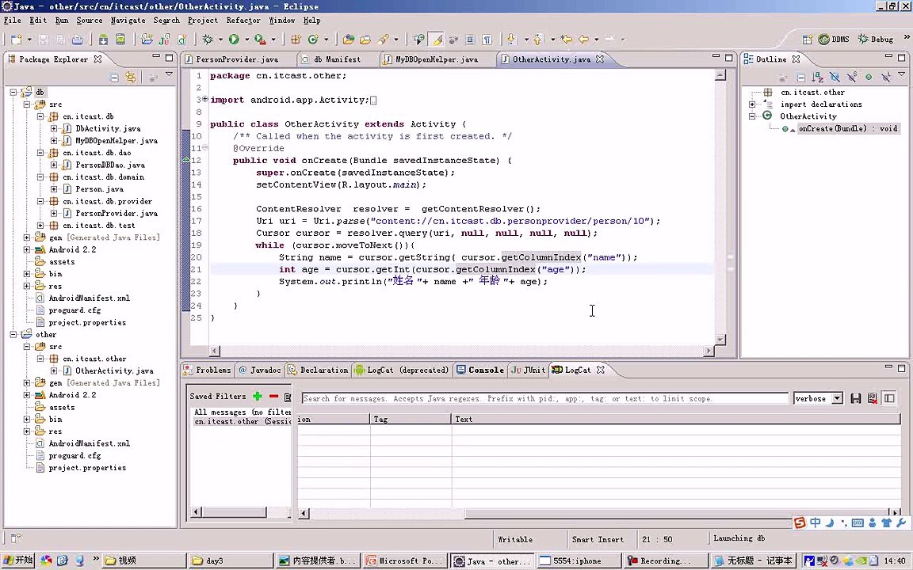
Task: Toggle Show Whitespace Characters paragraph icon
Action: pos(487,40)
